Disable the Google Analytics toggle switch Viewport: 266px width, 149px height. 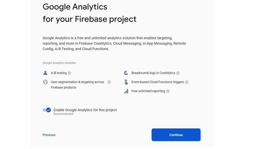click(47, 110)
